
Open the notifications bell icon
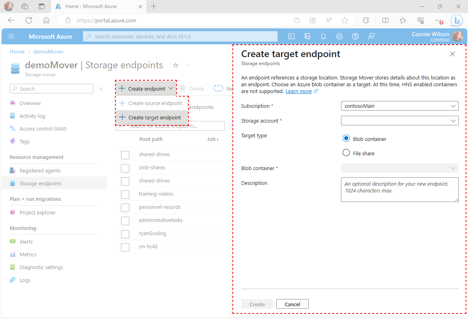point(323,36)
